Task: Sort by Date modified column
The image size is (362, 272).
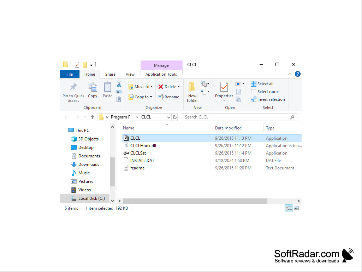Action: pyautogui.click(x=228, y=128)
